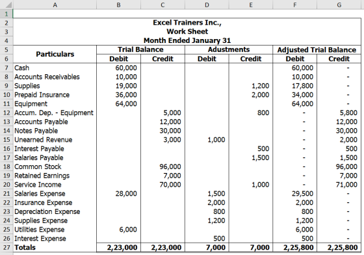This screenshot has width=364, height=255.
Task: Click 'Accum. Dep. - Equipment' cell
Action: [55, 113]
